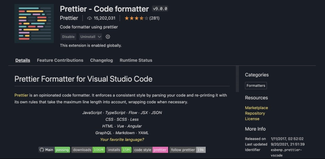Click the release date 1/11/2017, 02:52:02
This screenshot has height=159, width=325.
(287, 139)
